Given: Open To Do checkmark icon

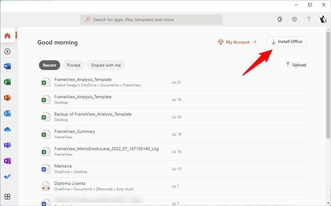Looking at the screenshot, I should pyautogui.click(x=7, y=177).
